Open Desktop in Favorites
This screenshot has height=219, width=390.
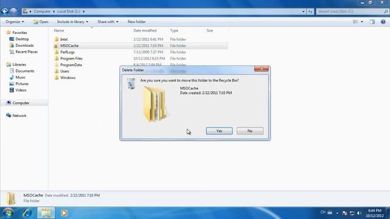click(x=22, y=39)
